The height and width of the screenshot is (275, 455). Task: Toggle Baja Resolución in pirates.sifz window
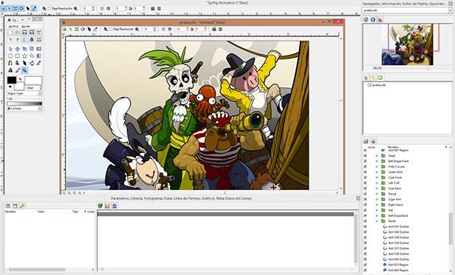click(x=111, y=29)
